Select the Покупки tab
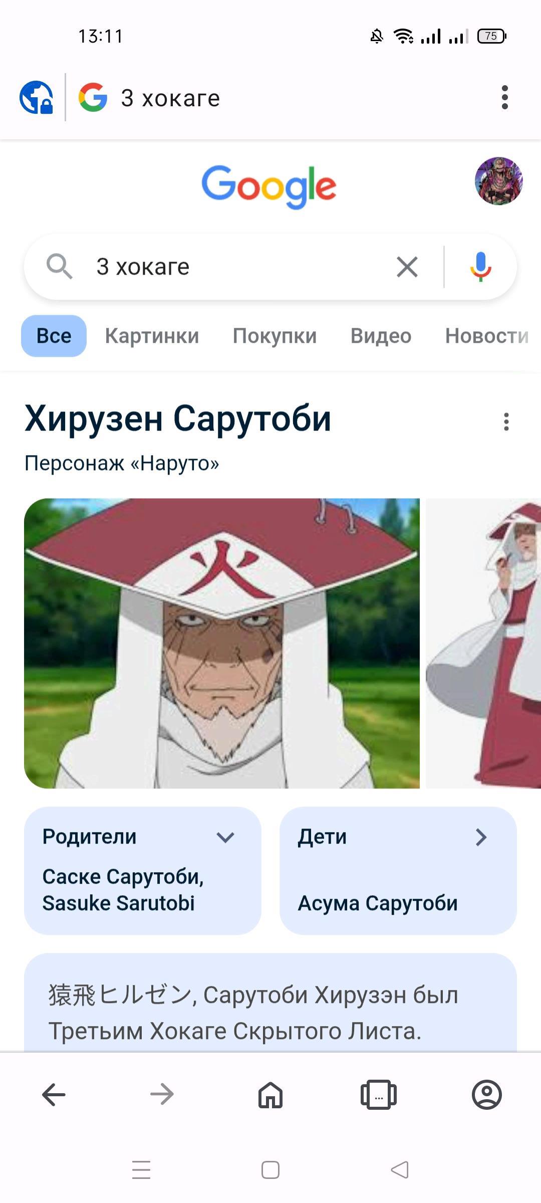541x1203 pixels. click(275, 336)
